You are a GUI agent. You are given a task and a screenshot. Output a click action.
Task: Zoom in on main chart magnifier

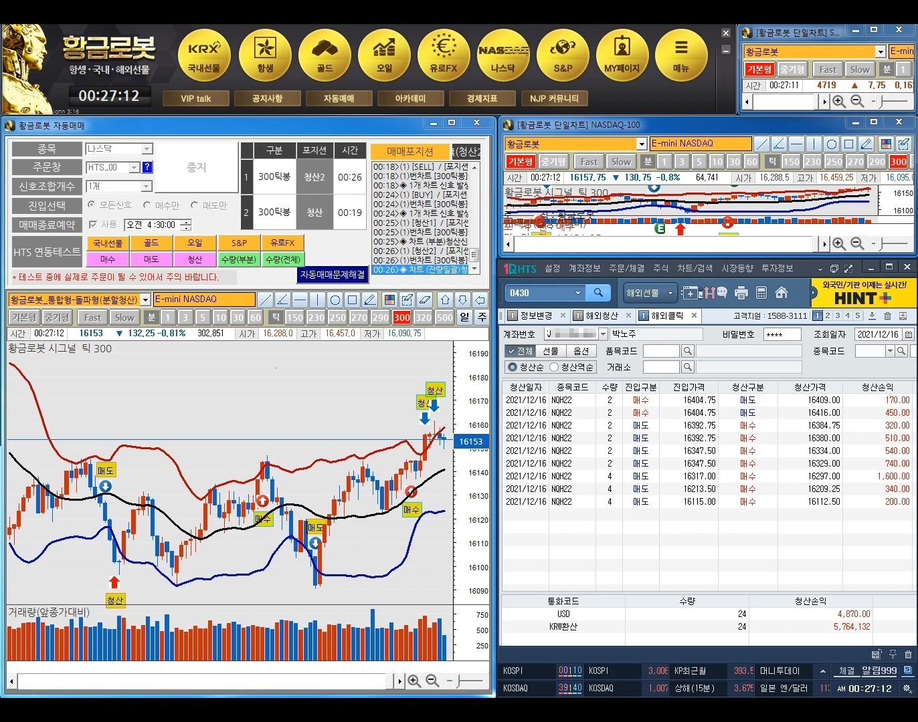(x=414, y=681)
